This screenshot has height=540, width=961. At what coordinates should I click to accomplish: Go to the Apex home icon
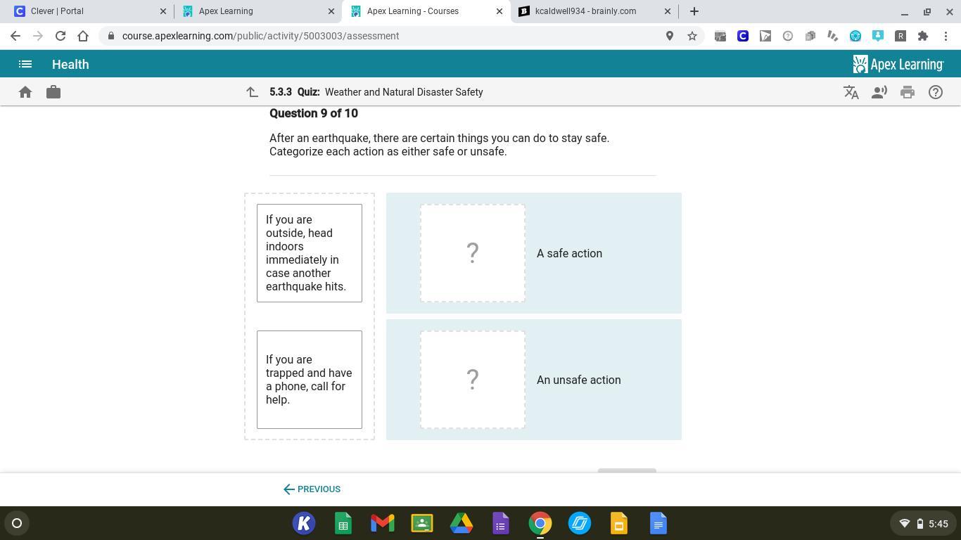tap(25, 92)
